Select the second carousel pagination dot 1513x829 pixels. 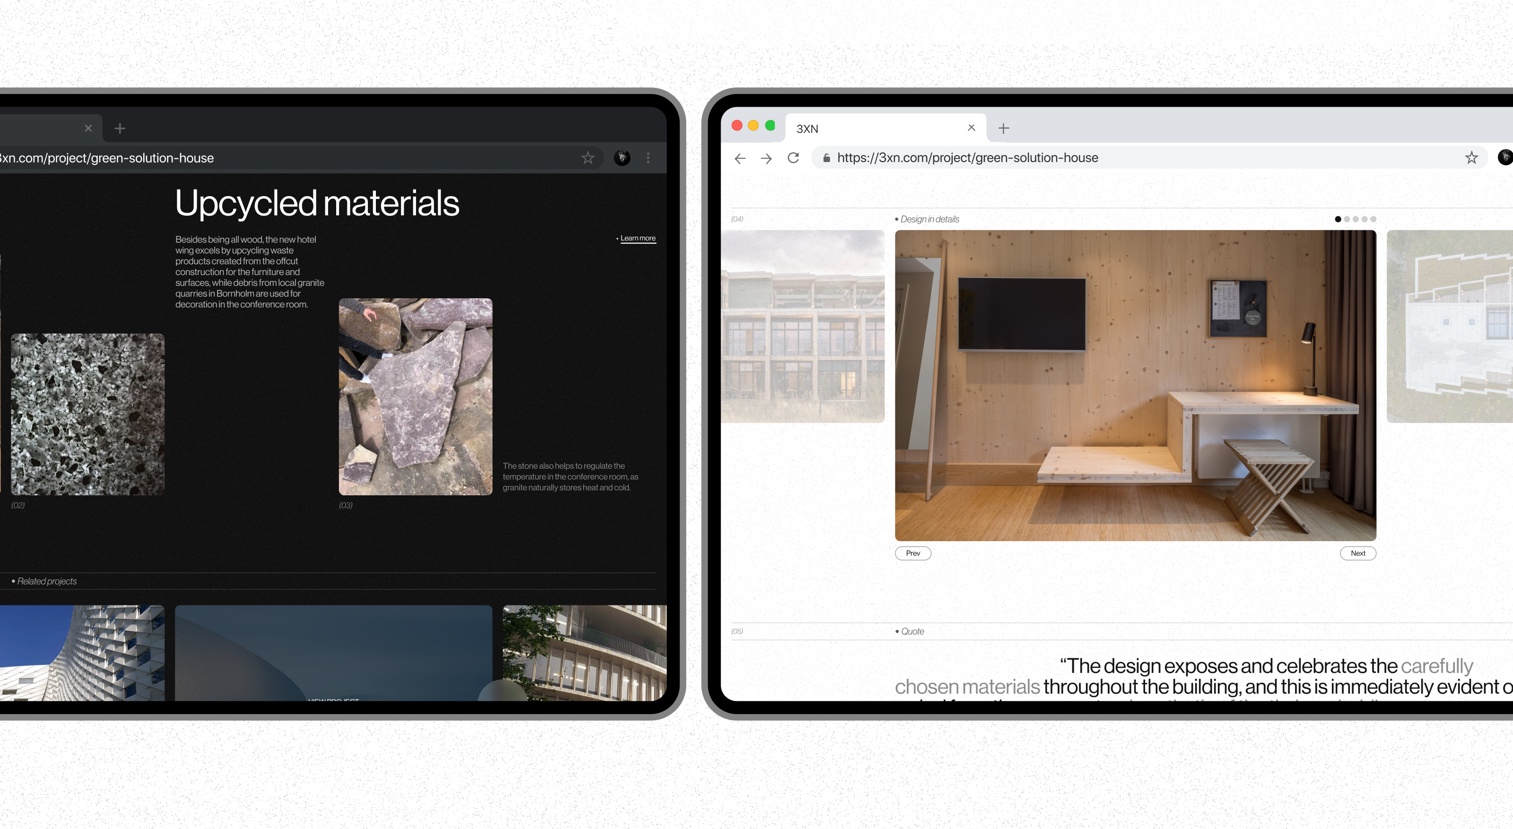point(1347,219)
